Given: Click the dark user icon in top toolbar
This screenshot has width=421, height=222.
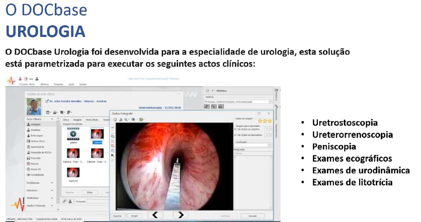Looking at the screenshot, I should point(37,79).
